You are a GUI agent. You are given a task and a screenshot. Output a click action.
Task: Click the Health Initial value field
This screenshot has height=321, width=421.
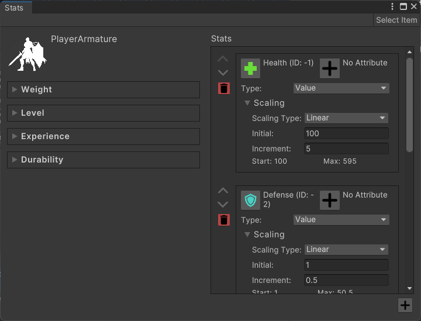point(346,133)
